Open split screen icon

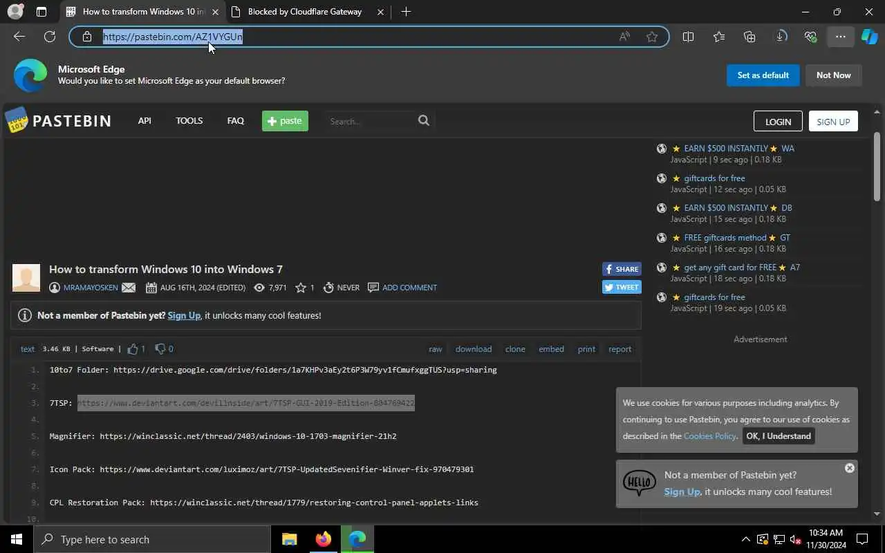[688, 37]
